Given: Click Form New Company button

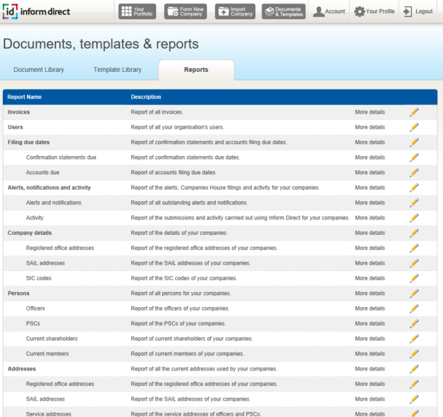Looking at the screenshot, I should tap(186, 11).
